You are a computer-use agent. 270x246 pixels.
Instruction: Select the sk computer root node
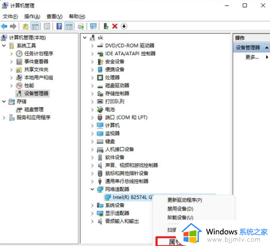tap(100, 37)
